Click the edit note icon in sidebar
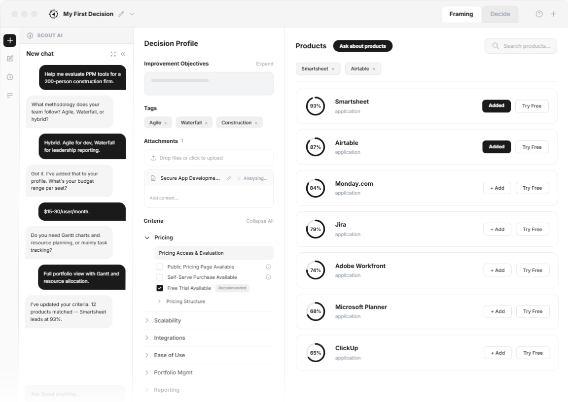The width and height of the screenshot is (568, 402). [10, 59]
